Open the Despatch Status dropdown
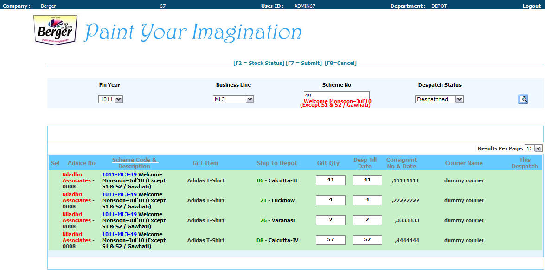The image size is (545, 270). 439,99
